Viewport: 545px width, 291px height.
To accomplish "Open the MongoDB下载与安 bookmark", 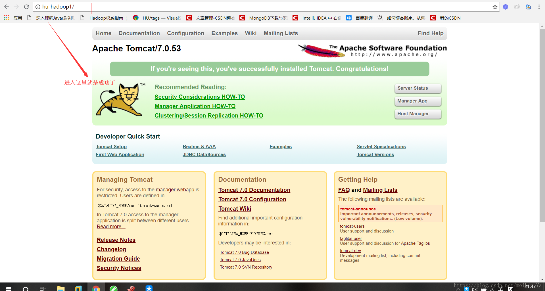I will pos(263,18).
